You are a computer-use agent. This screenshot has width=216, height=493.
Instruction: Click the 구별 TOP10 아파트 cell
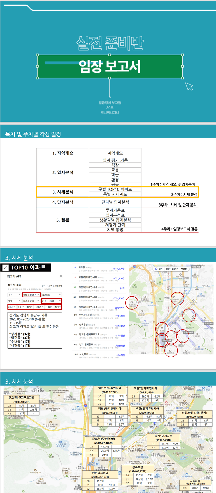tap(115, 189)
